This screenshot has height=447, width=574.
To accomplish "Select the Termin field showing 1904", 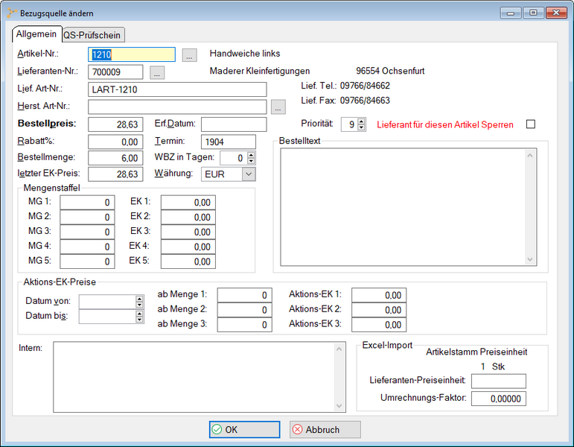I will click(x=228, y=142).
